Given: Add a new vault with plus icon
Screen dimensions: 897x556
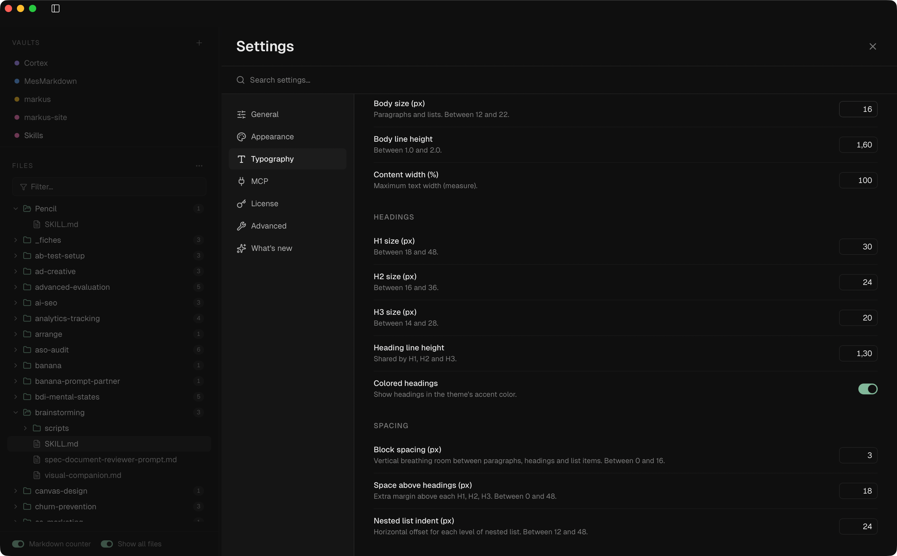Looking at the screenshot, I should pyautogui.click(x=199, y=43).
